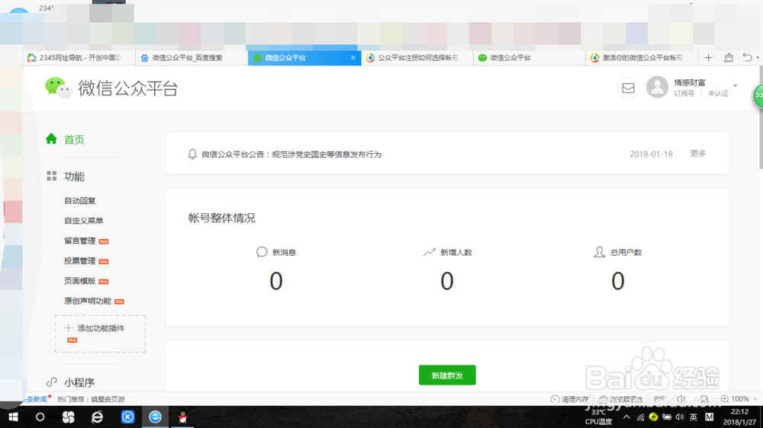Click the 总用户数 person icon
The height and width of the screenshot is (428, 763).
click(x=600, y=251)
